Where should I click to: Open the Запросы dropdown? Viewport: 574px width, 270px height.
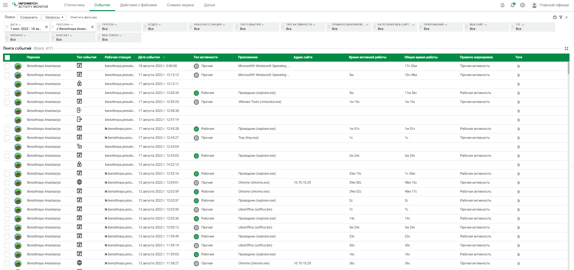click(x=54, y=17)
